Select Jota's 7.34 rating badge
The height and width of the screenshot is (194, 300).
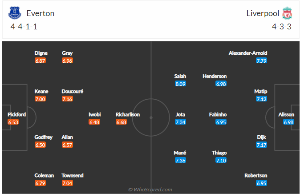180,122
